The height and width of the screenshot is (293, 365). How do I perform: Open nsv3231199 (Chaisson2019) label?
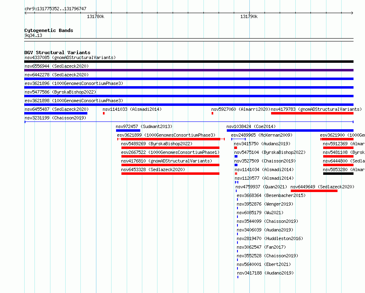coord(55,118)
